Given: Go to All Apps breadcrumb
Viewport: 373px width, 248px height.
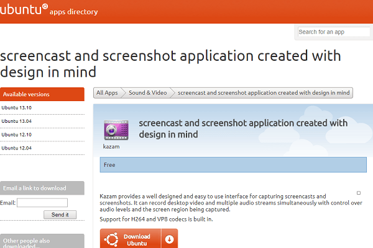Looking at the screenshot, I should (x=107, y=93).
